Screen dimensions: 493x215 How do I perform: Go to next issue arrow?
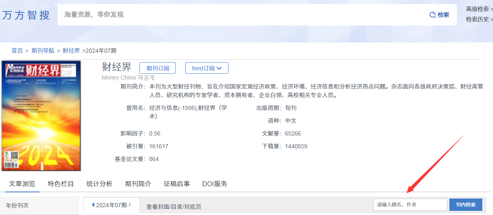pyautogui.click(x=130, y=205)
